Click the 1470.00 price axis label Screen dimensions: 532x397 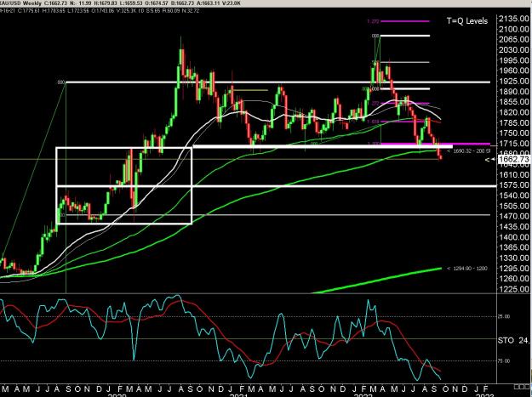[x=514, y=216]
